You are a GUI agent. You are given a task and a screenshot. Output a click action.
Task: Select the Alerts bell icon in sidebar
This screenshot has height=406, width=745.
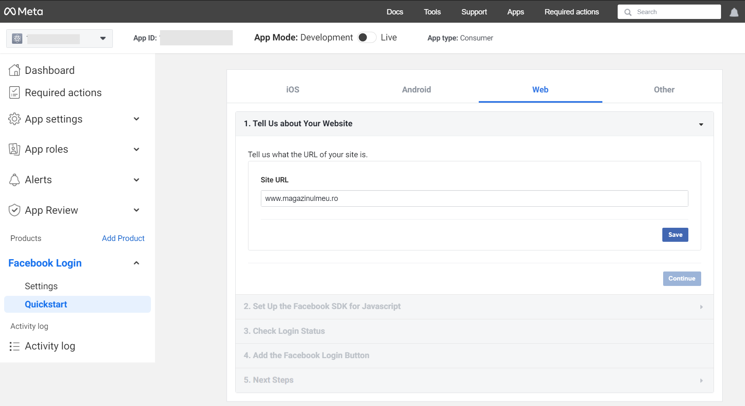(x=14, y=179)
